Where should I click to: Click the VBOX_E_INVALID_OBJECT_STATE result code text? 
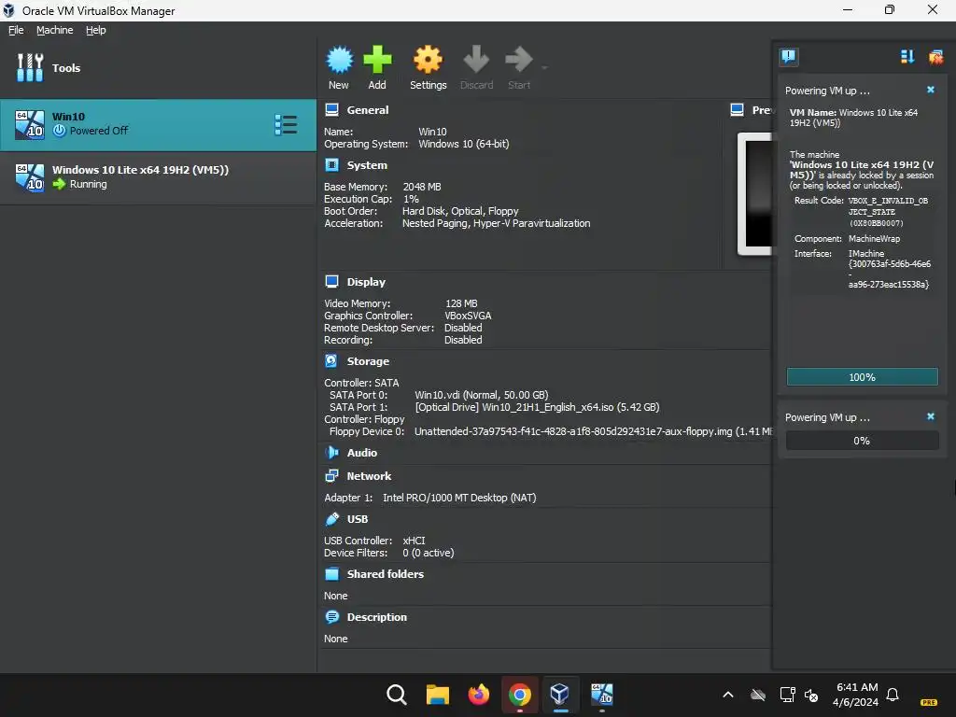click(x=888, y=212)
